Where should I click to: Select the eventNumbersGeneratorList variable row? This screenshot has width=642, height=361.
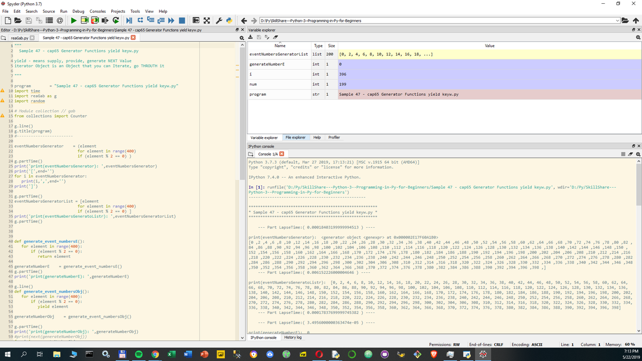point(445,54)
